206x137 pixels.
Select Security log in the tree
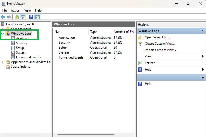pos(21,43)
